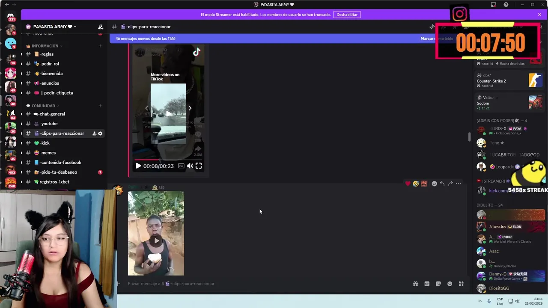
Task: Click the microphone icon in system tray
Action: [489, 301]
